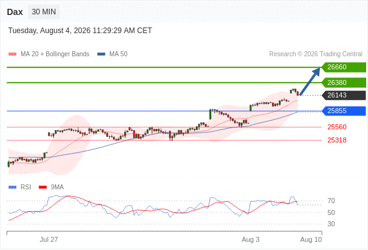This screenshot has height=250, width=368.
Task: Click the red 25318 support level label
Action: (x=337, y=140)
